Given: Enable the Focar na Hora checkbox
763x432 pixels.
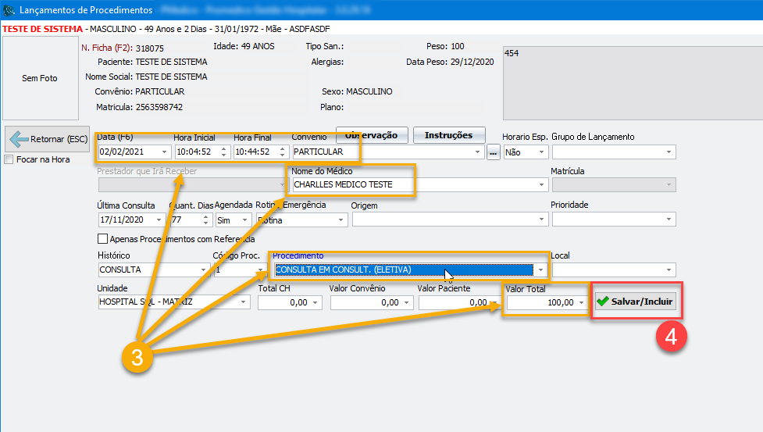Looking at the screenshot, I should tap(9, 159).
